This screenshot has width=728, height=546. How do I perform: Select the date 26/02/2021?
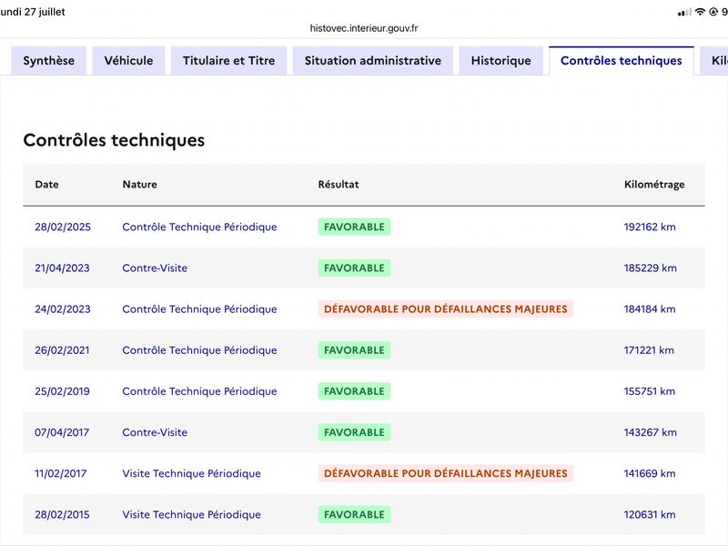[62, 350]
